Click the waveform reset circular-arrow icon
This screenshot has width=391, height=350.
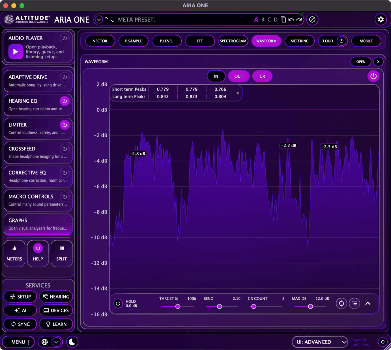click(x=341, y=304)
